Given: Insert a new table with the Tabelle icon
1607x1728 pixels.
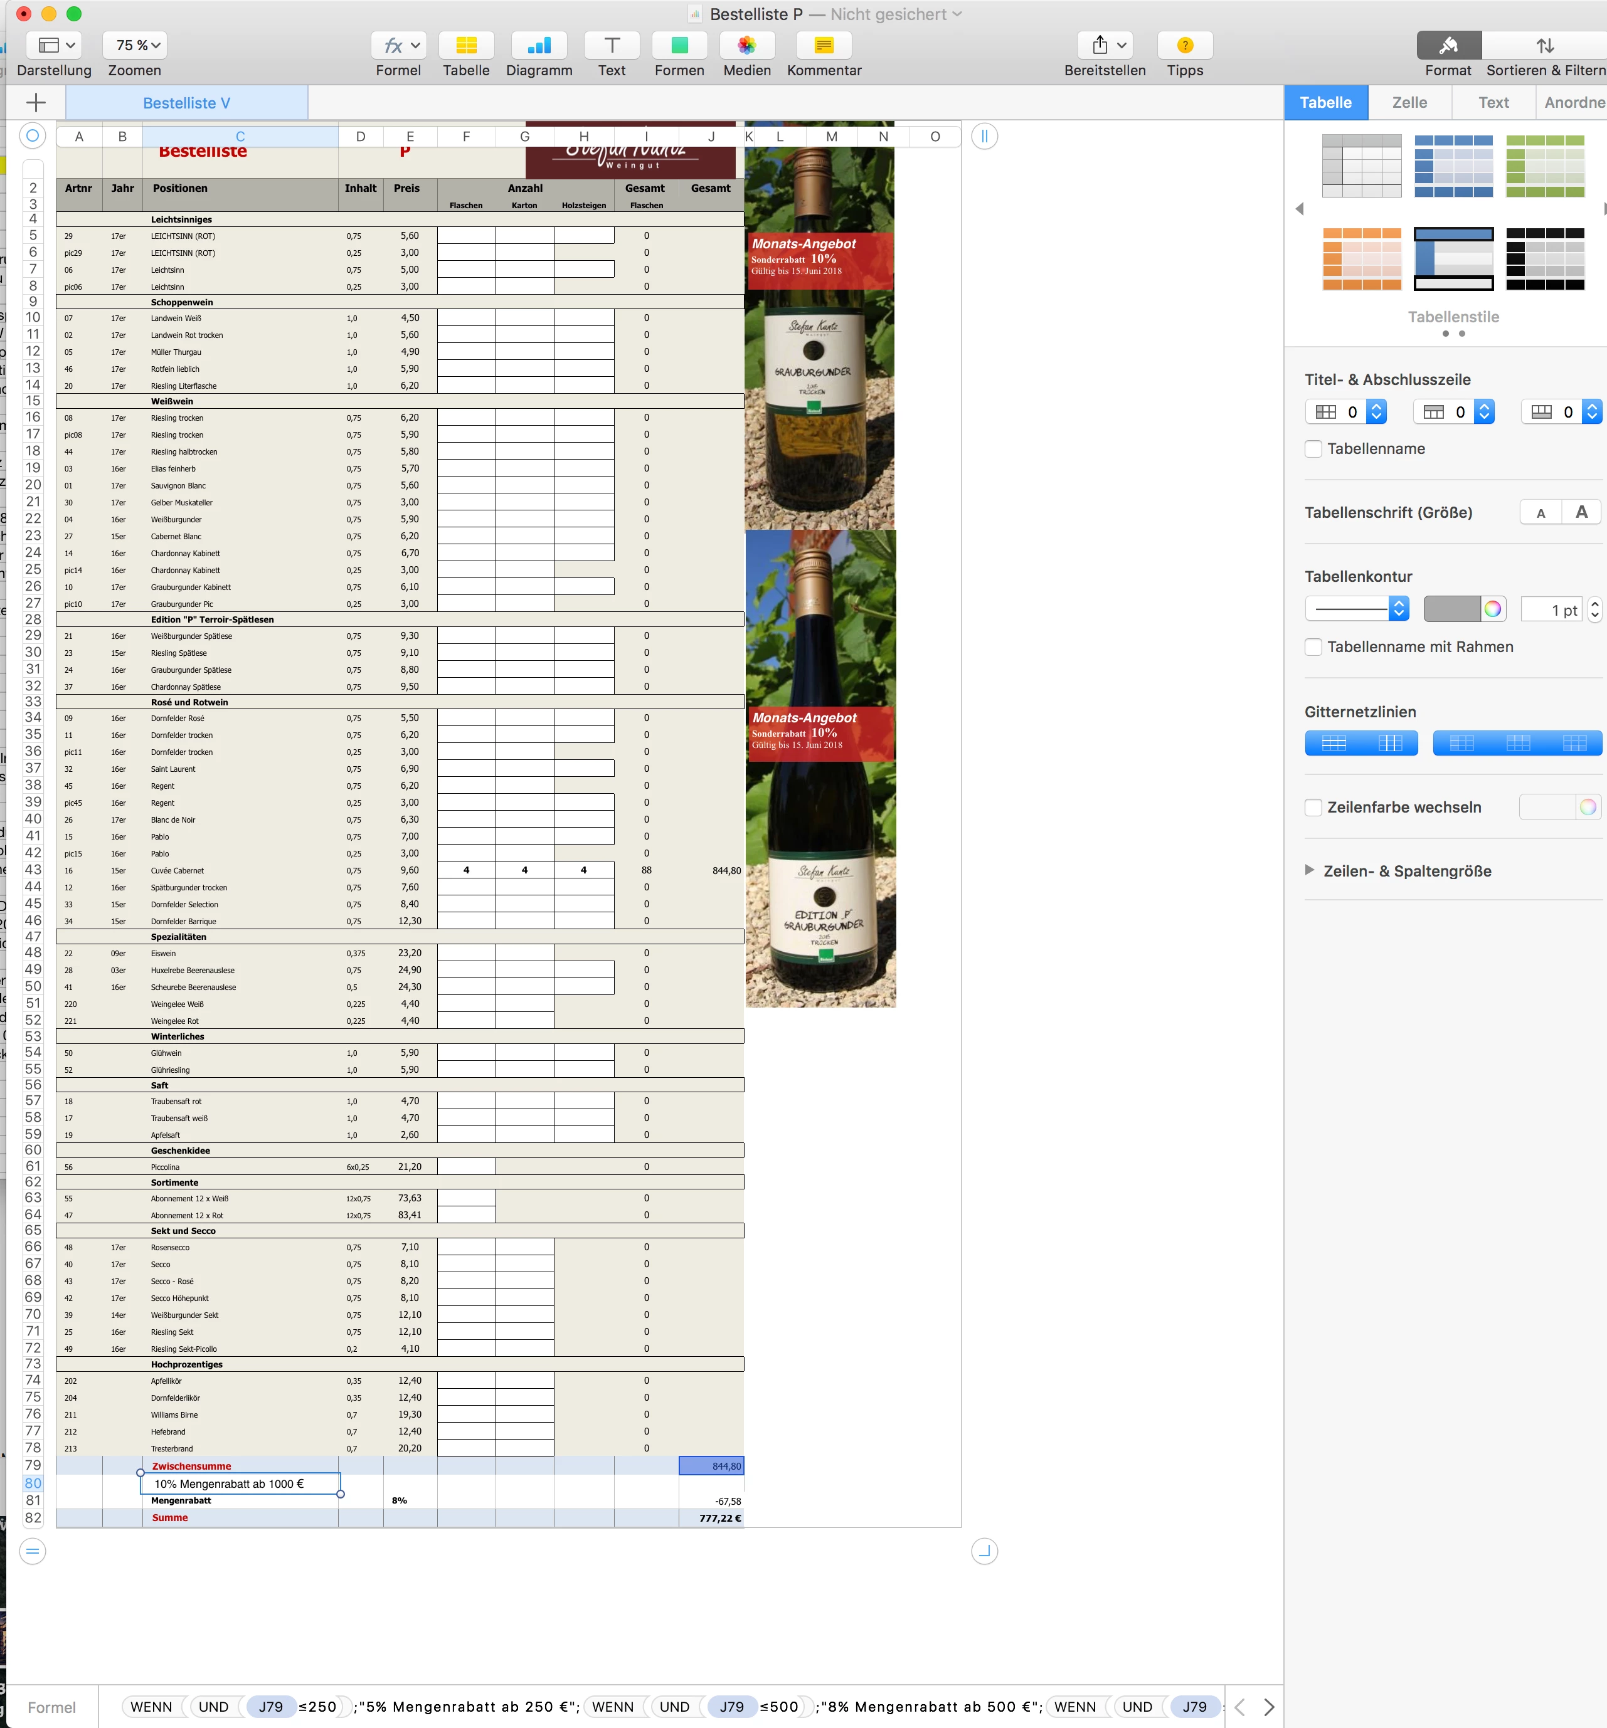Looking at the screenshot, I should (466, 46).
